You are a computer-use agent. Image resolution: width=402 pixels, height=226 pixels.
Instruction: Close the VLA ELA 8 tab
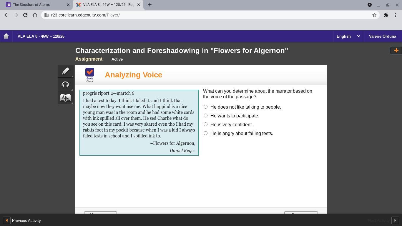pos(139,5)
